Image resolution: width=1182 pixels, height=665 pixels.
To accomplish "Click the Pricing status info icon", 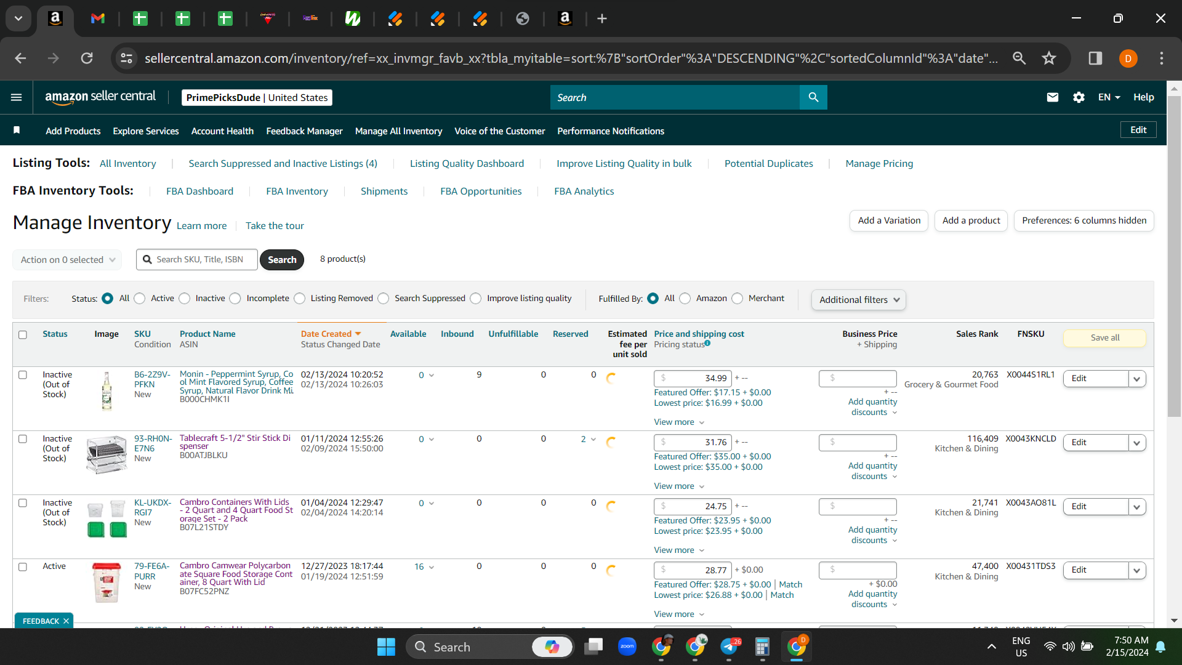I will [707, 344].
